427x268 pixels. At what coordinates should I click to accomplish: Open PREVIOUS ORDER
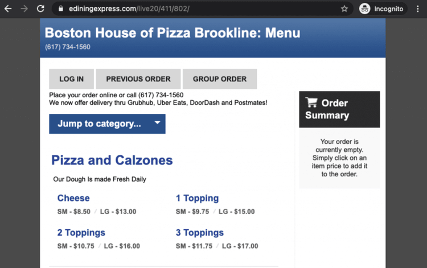138,79
